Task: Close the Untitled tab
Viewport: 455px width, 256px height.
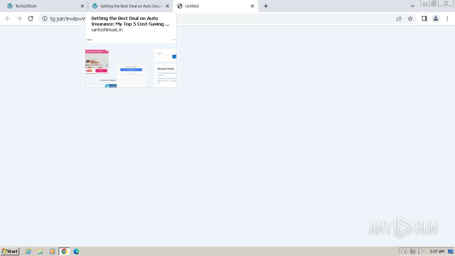Action: tap(252, 6)
